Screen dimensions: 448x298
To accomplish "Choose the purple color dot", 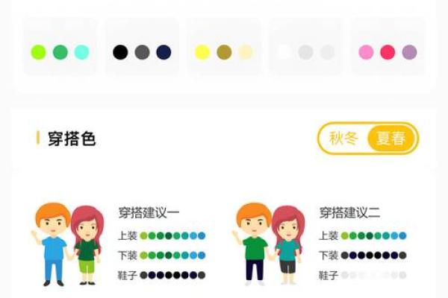I will [x=409, y=52].
